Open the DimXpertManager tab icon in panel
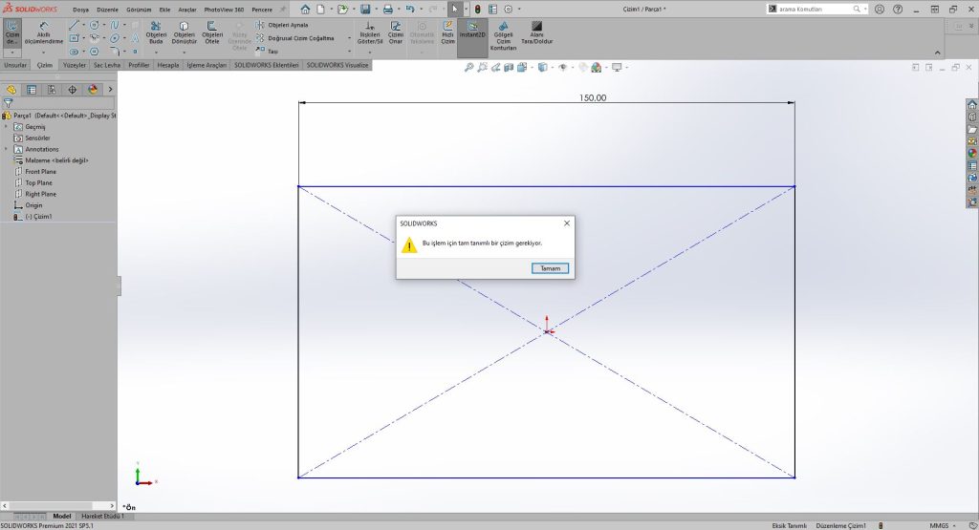This screenshot has width=979, height=530. tap(73, 89)
